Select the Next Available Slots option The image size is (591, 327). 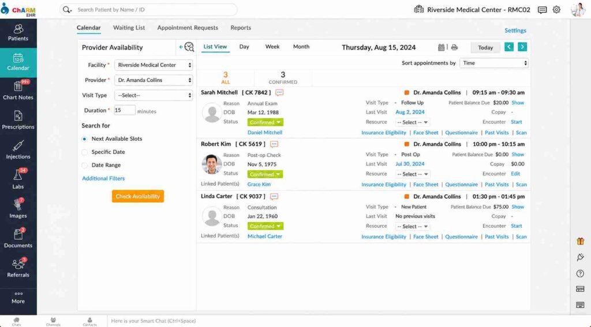coord(84,139)
